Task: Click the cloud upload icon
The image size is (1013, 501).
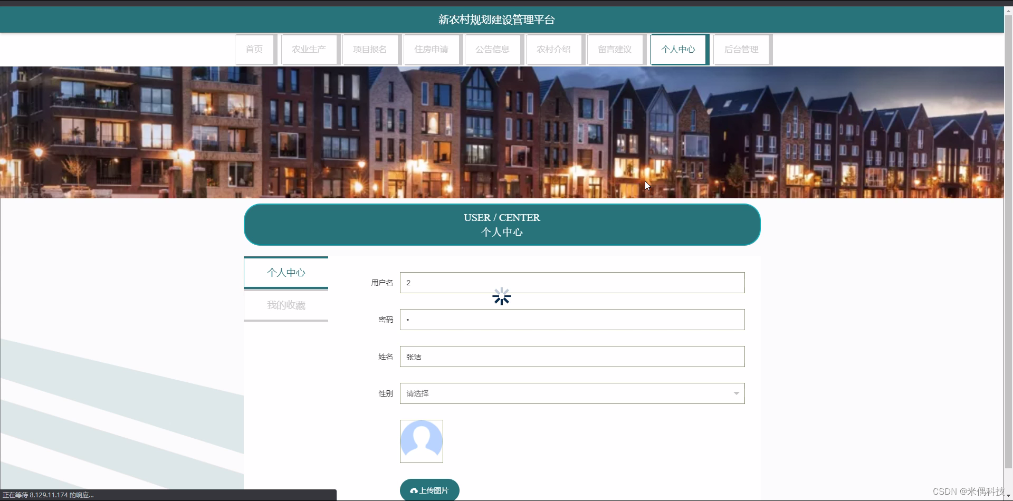Action: 414,490
